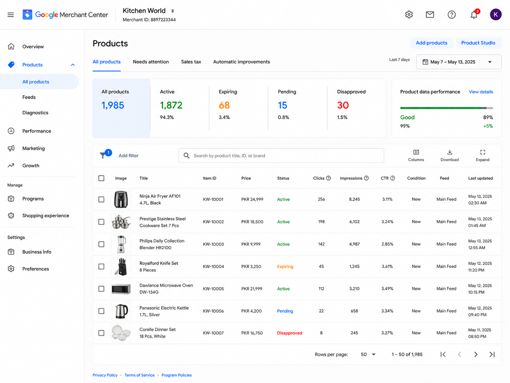
Task: Open the K account avatar
Action: tap(496, 14)
